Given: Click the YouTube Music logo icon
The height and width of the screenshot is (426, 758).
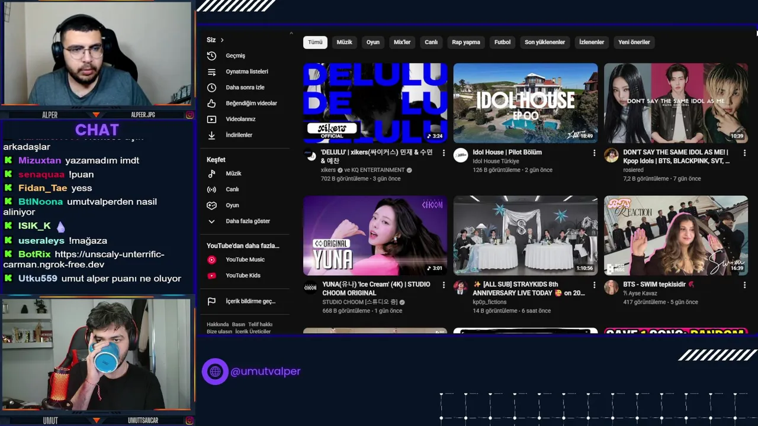Looking at the screenshot, I should point(211,260).
